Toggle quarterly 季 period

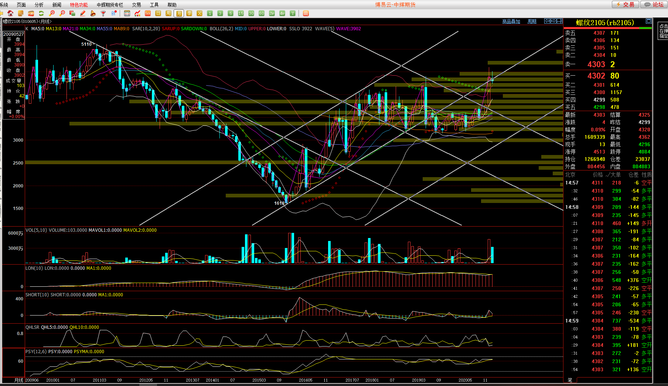(189, 13)
